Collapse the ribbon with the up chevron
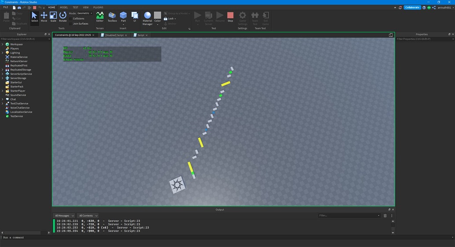This screenshot has width=455, height=247. pyautogui.click(x=395, y=7)
